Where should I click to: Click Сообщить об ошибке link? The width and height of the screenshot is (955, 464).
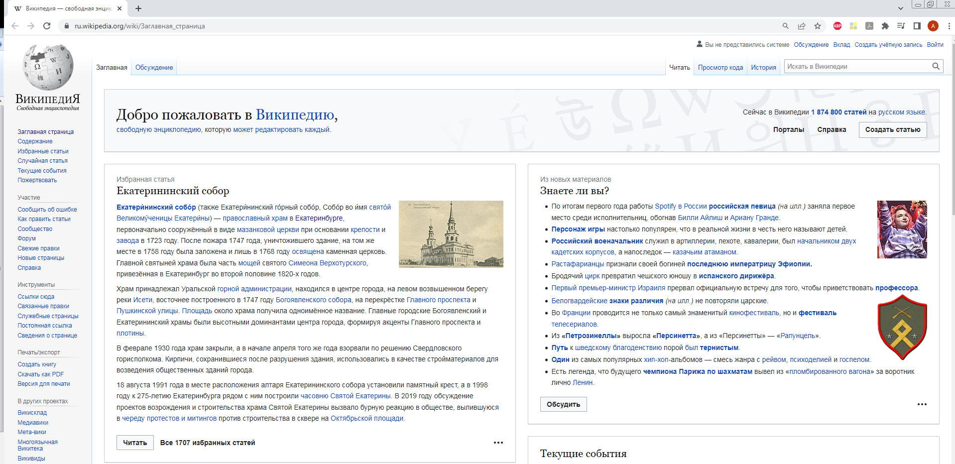[x=47, y=210]
